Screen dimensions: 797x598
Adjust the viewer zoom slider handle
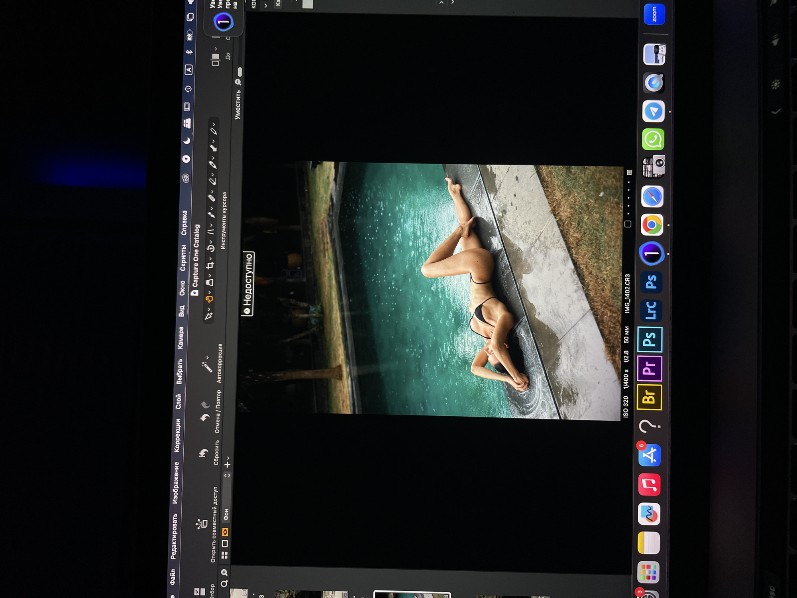pyautogui.click(x=239, y=72)
